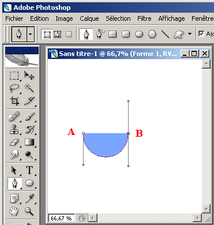214x225 pixels.
Task: Click anchor point A on the path
Action: click(x=83, y=133)
